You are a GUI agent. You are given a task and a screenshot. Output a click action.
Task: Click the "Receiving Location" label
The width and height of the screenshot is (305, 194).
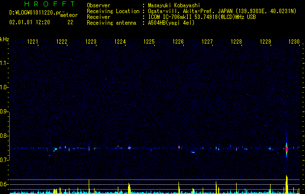[113, 11]
